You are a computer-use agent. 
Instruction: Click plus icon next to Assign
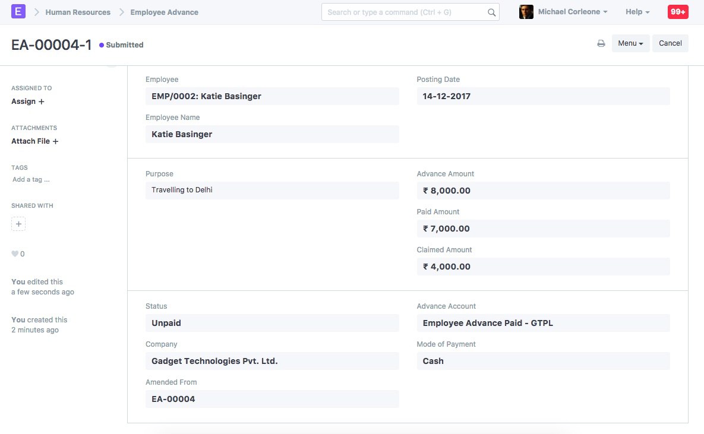coord(42,102)
